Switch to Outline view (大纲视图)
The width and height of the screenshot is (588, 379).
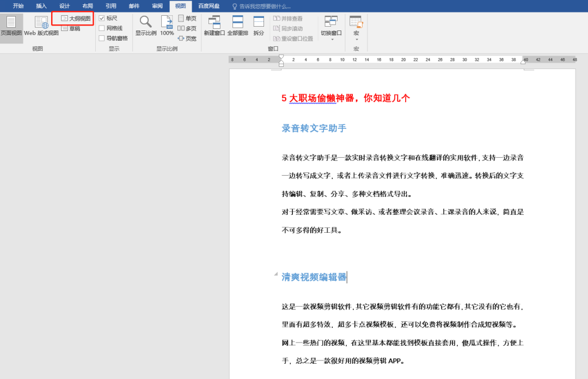tap(76, 18)
